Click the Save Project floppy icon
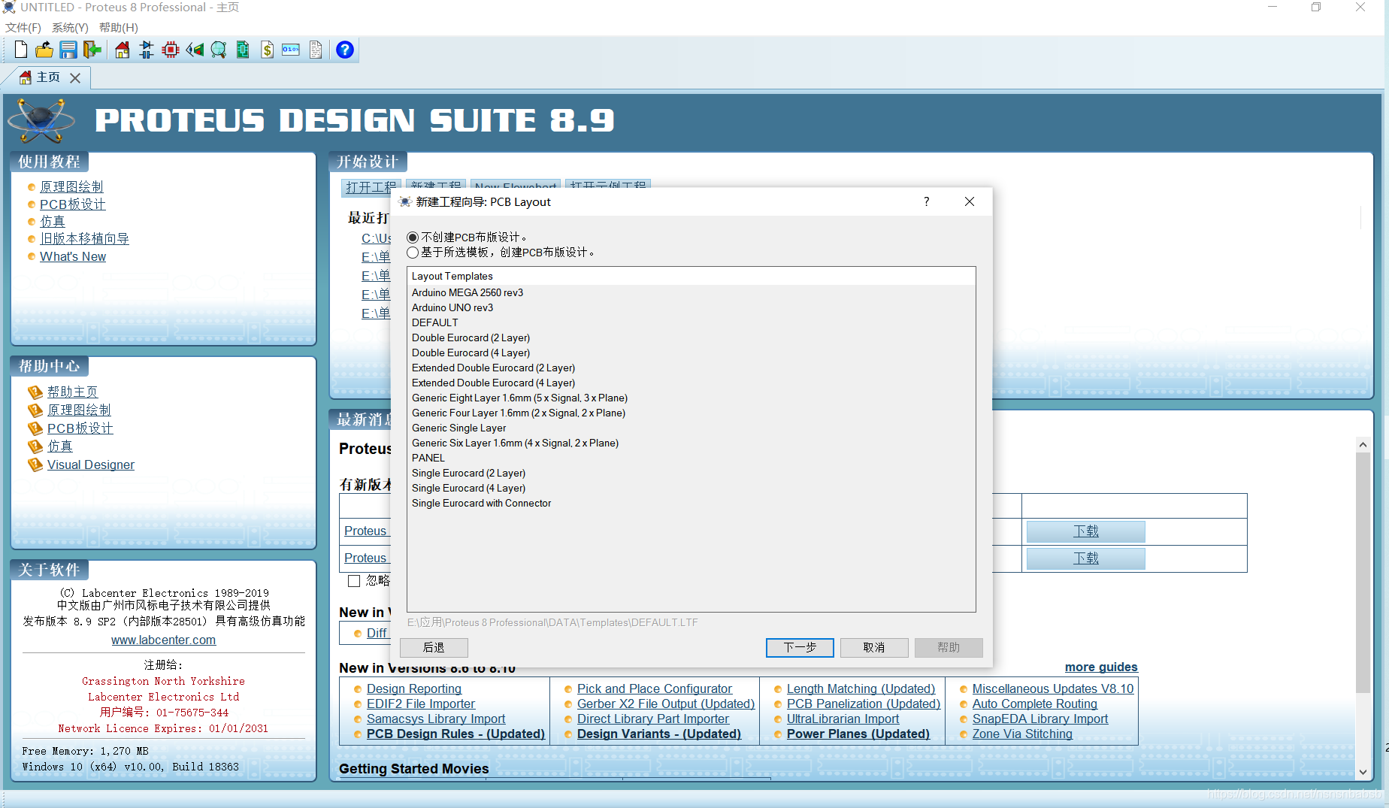 [x=68, y=50]
